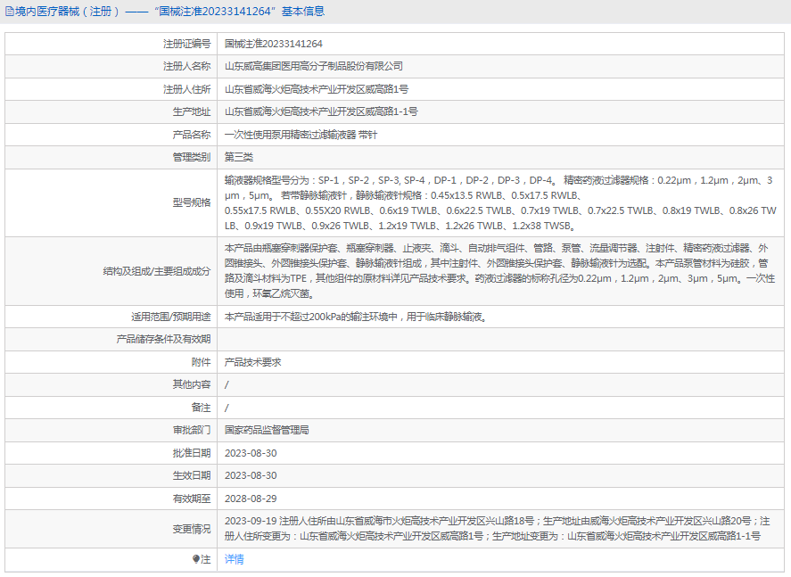Click the 适用范围/预期用途 label
This screenshot has width=791, height=577.
pyautogui.click(x=171, y=317)
